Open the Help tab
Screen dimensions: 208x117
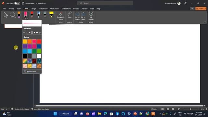tap(98, 9)
